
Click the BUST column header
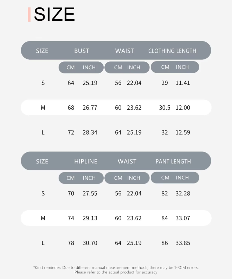[x=82, y=51]
